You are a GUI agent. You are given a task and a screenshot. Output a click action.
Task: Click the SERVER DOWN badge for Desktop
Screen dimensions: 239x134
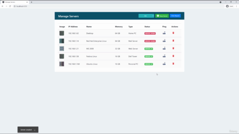[150, 33]
